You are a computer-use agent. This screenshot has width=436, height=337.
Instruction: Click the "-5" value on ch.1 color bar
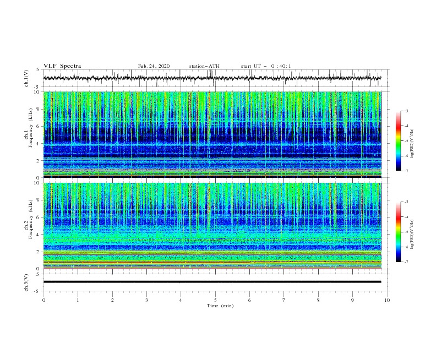406,141
